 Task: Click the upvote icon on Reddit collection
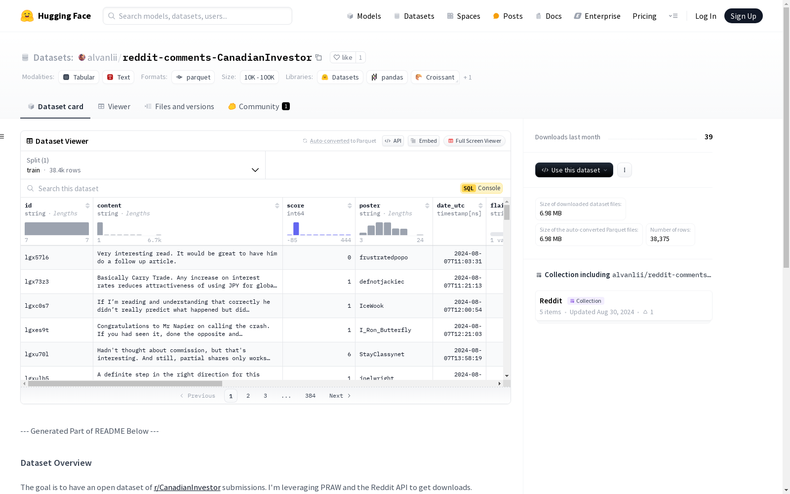tap(645, 312)
